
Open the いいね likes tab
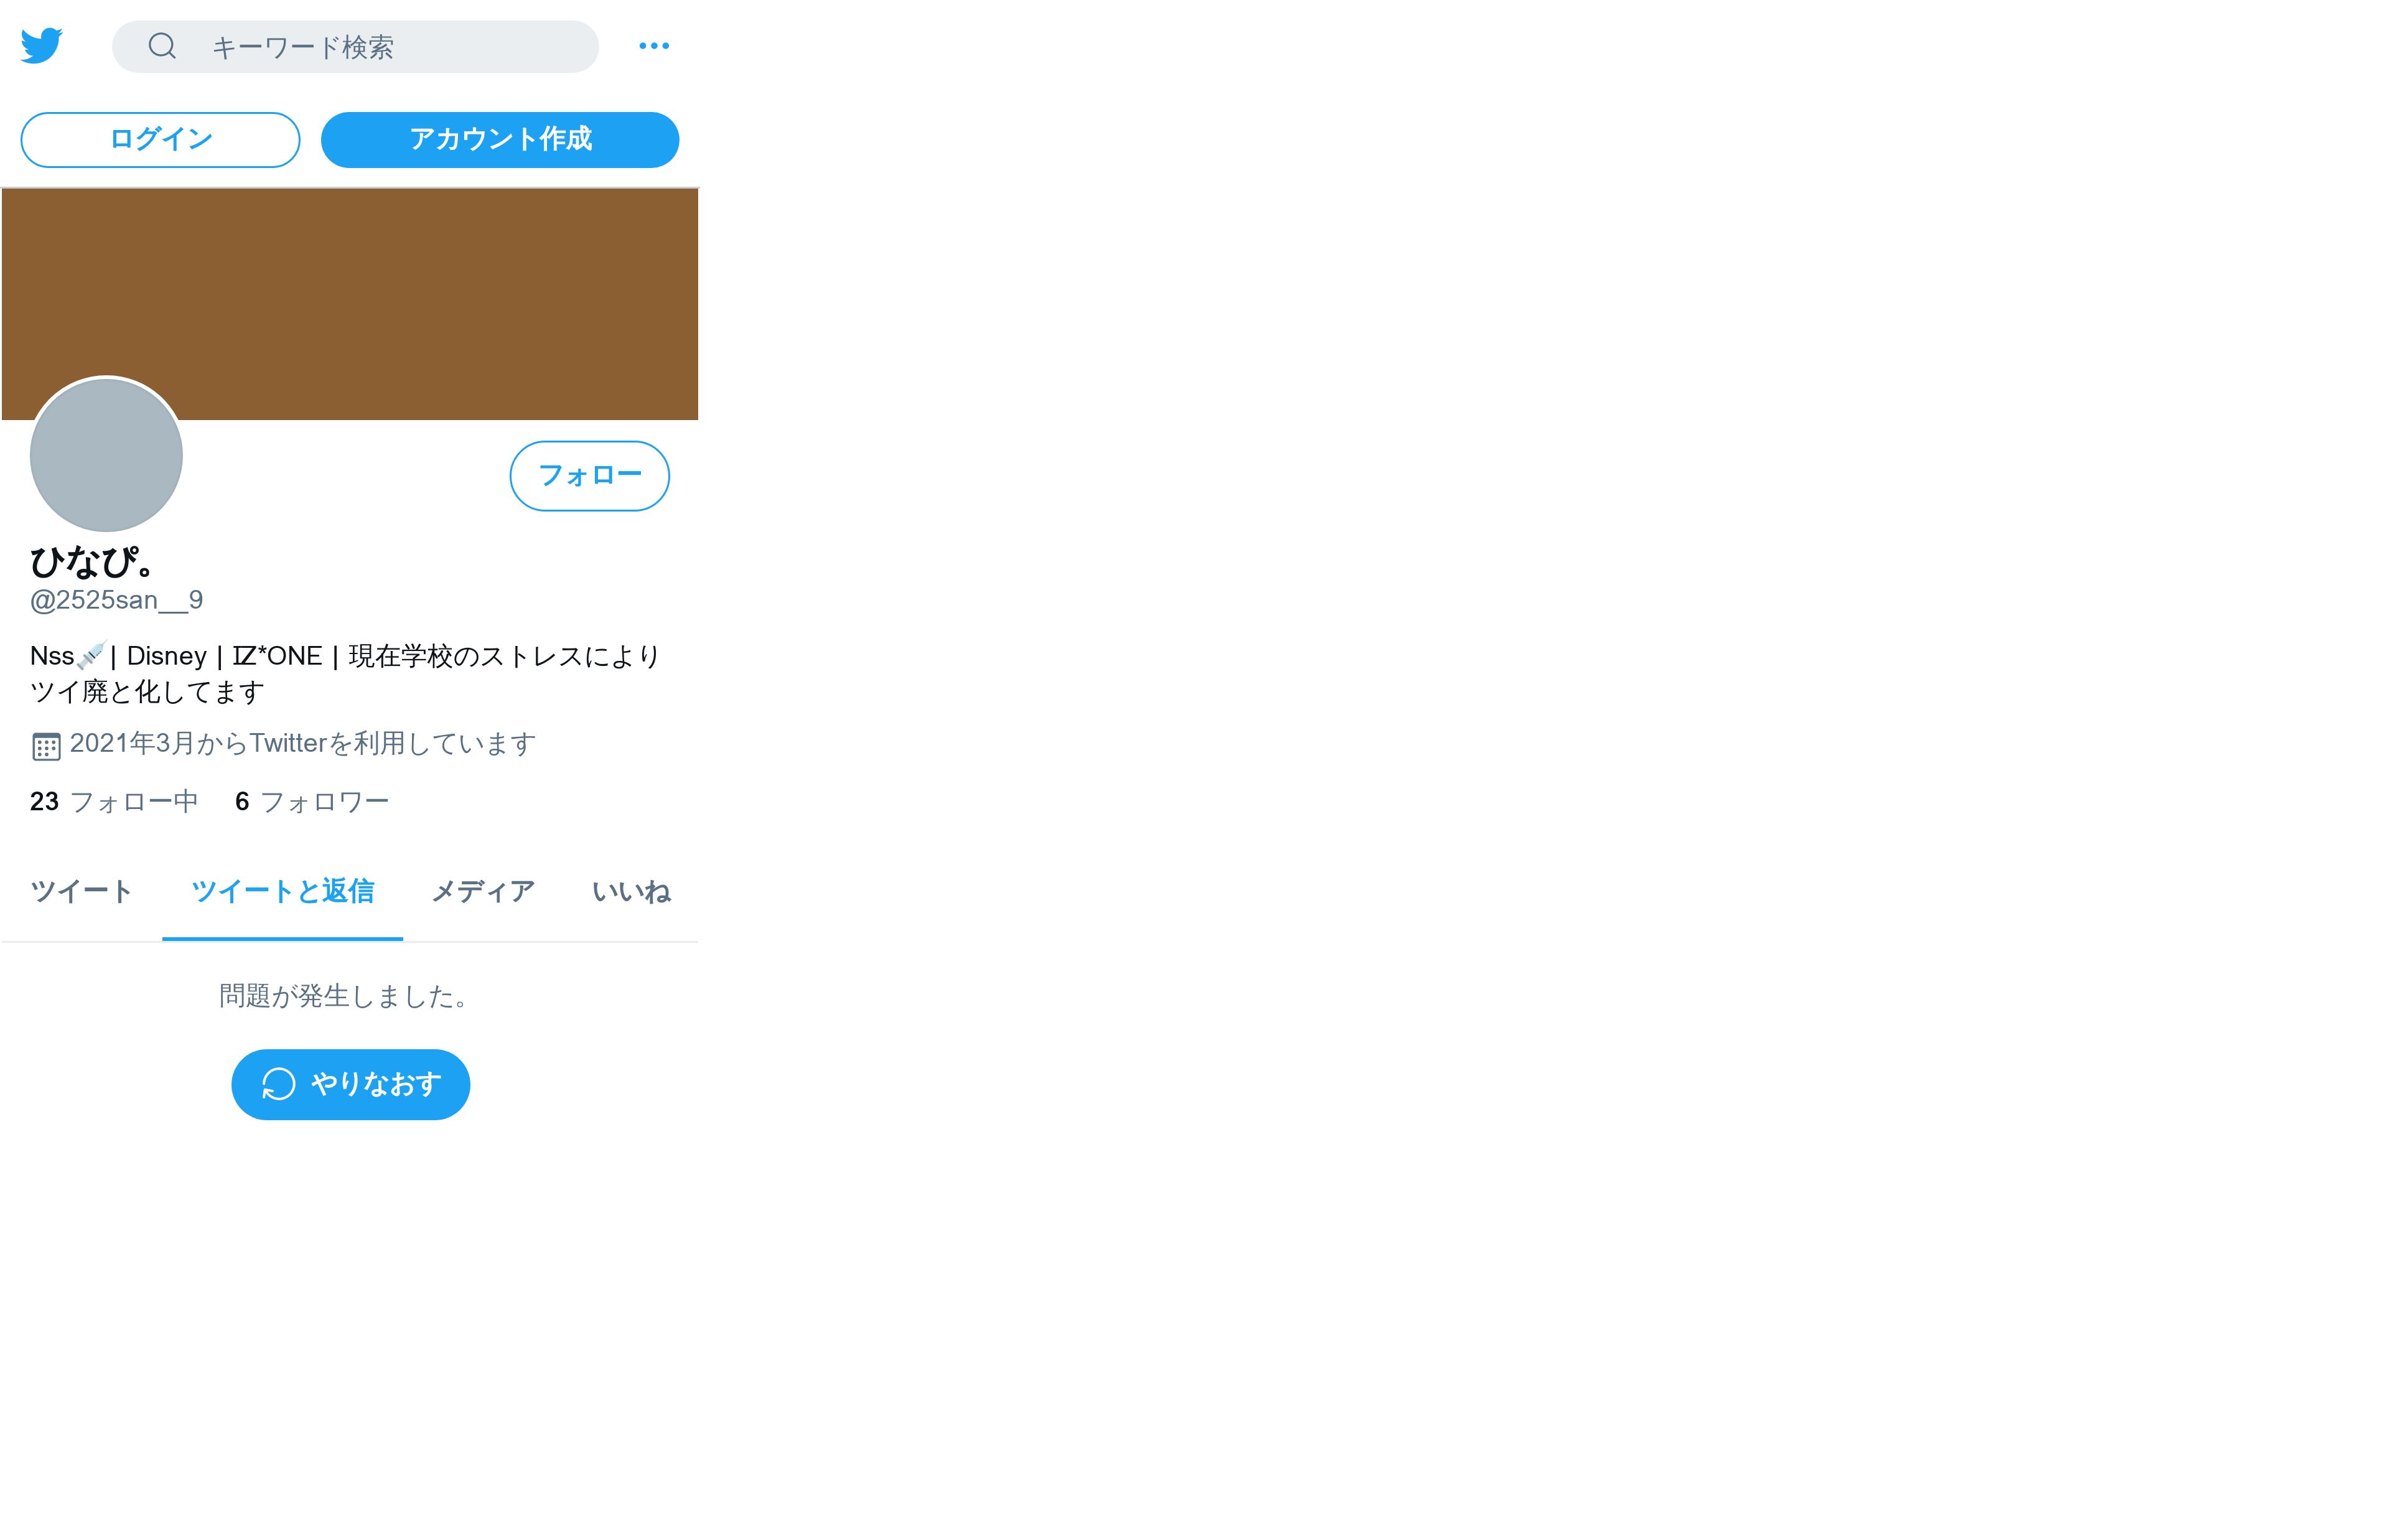(x=631, y=892)
